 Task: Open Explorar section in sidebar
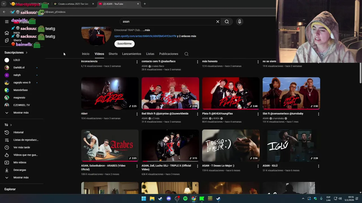point(10,189)
